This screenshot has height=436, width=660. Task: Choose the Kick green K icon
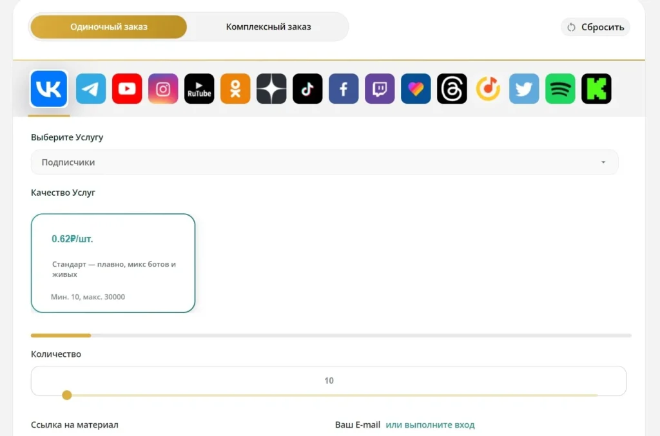(596, 89)
